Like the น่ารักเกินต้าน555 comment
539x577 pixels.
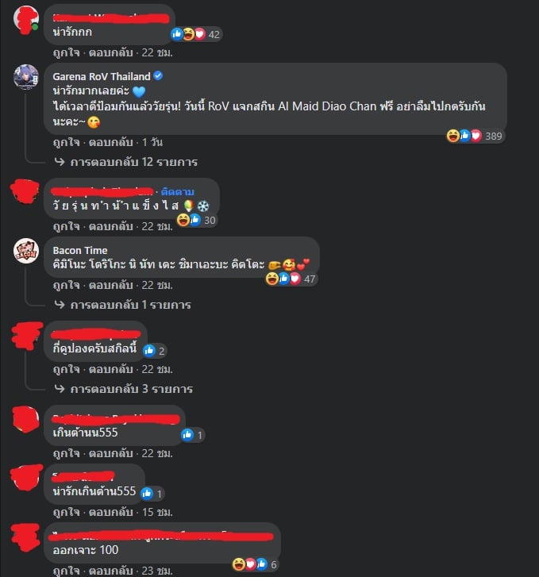tap(66, 512)
